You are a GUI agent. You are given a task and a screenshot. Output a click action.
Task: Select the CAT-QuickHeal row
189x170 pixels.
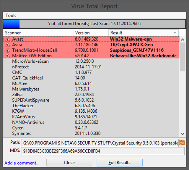pos(91,78)
